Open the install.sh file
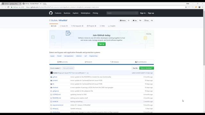Viewport: 205px width, 115px height. (x=55, y=102)
